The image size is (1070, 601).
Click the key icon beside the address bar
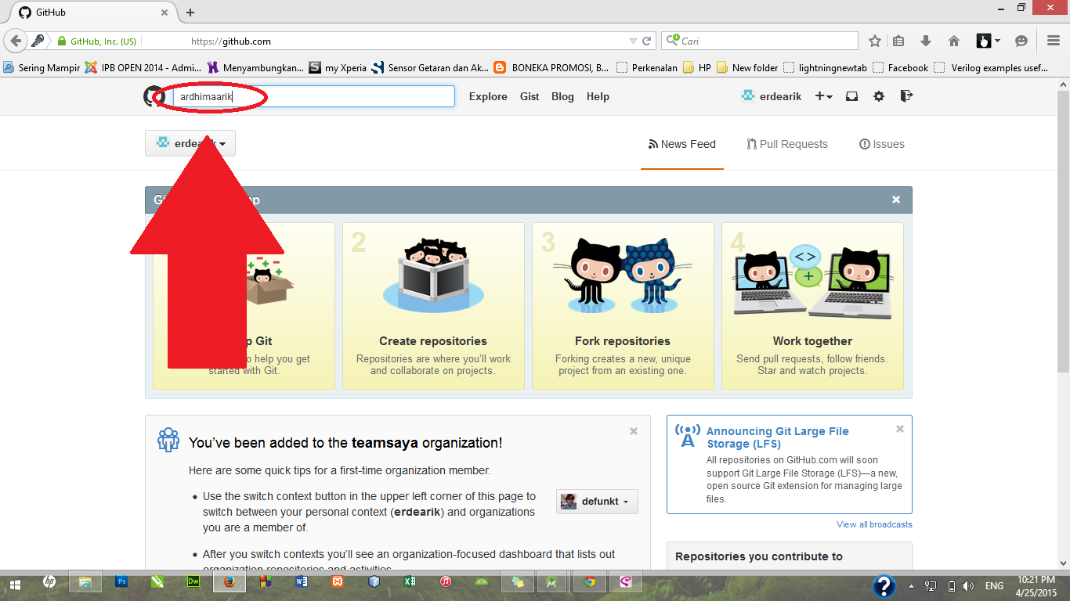click(38, 41)
